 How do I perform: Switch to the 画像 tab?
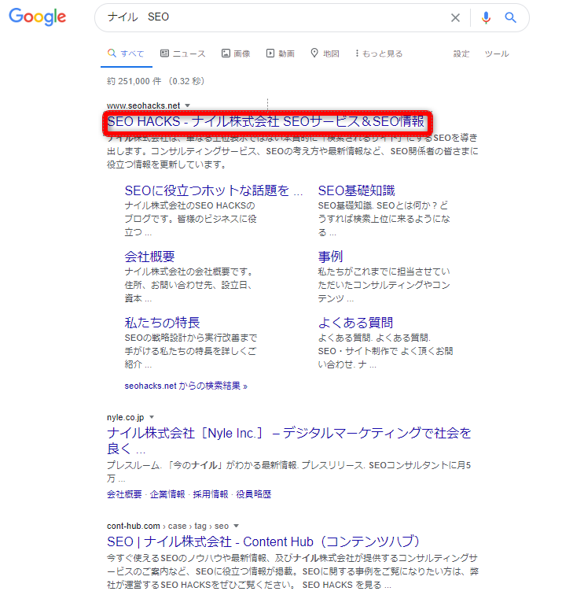236,54
